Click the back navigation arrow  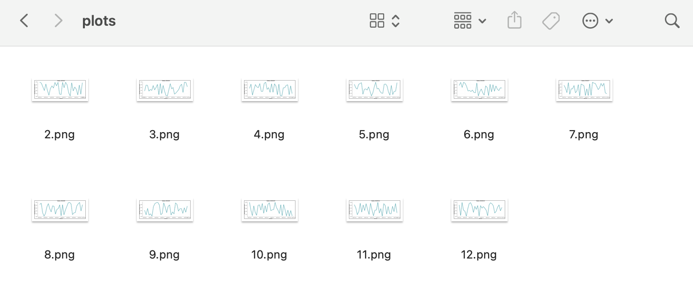click(24, 21)
